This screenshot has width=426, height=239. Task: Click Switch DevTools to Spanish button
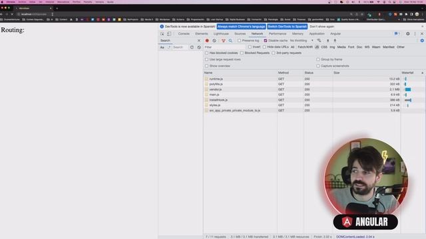pyautogui.click(x=287, y=27)
